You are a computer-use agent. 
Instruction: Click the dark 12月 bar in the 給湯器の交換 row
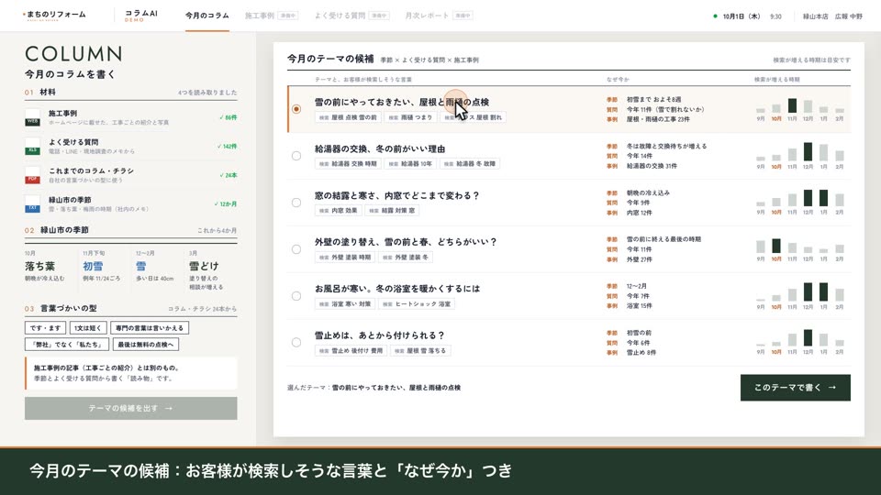click(808, 151)
